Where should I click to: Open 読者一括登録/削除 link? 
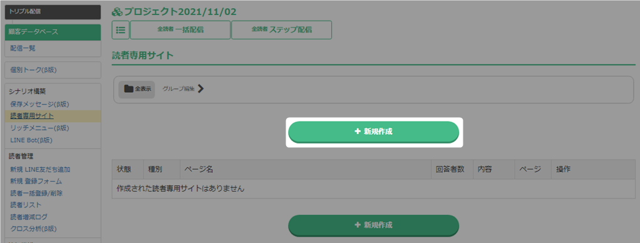coord(36,193)
